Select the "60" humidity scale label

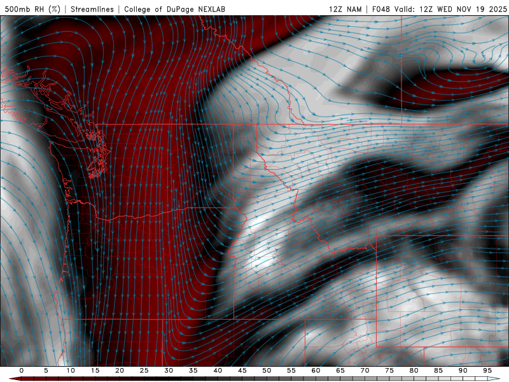click(316, 371)
